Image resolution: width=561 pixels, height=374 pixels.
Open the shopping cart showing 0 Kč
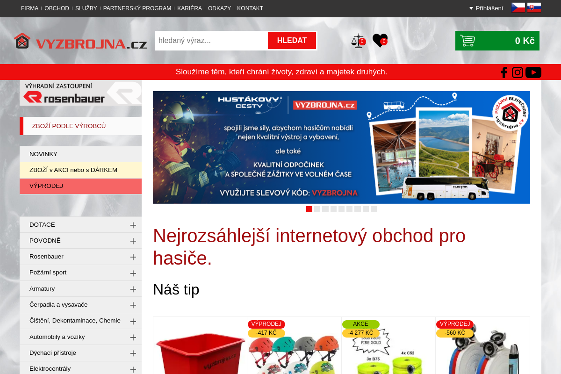click(497, 41)
